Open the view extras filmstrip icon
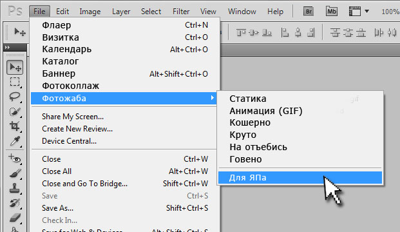 point(355,12)
